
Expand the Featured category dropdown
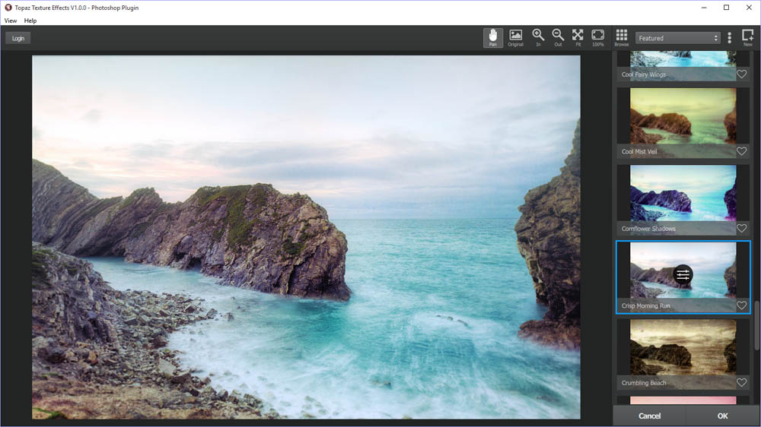pyautogui.click(x=678, y=38)
